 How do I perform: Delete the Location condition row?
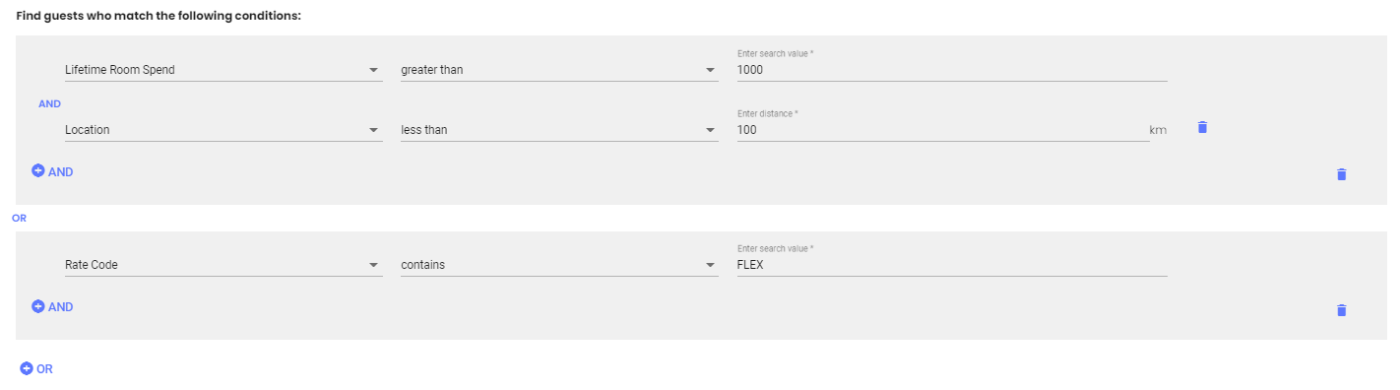1202,127
